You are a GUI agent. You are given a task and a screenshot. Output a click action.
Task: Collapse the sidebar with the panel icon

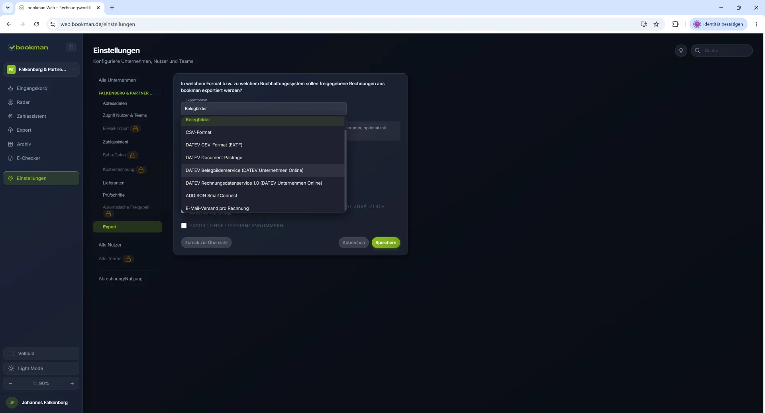(x=71, y=47)
